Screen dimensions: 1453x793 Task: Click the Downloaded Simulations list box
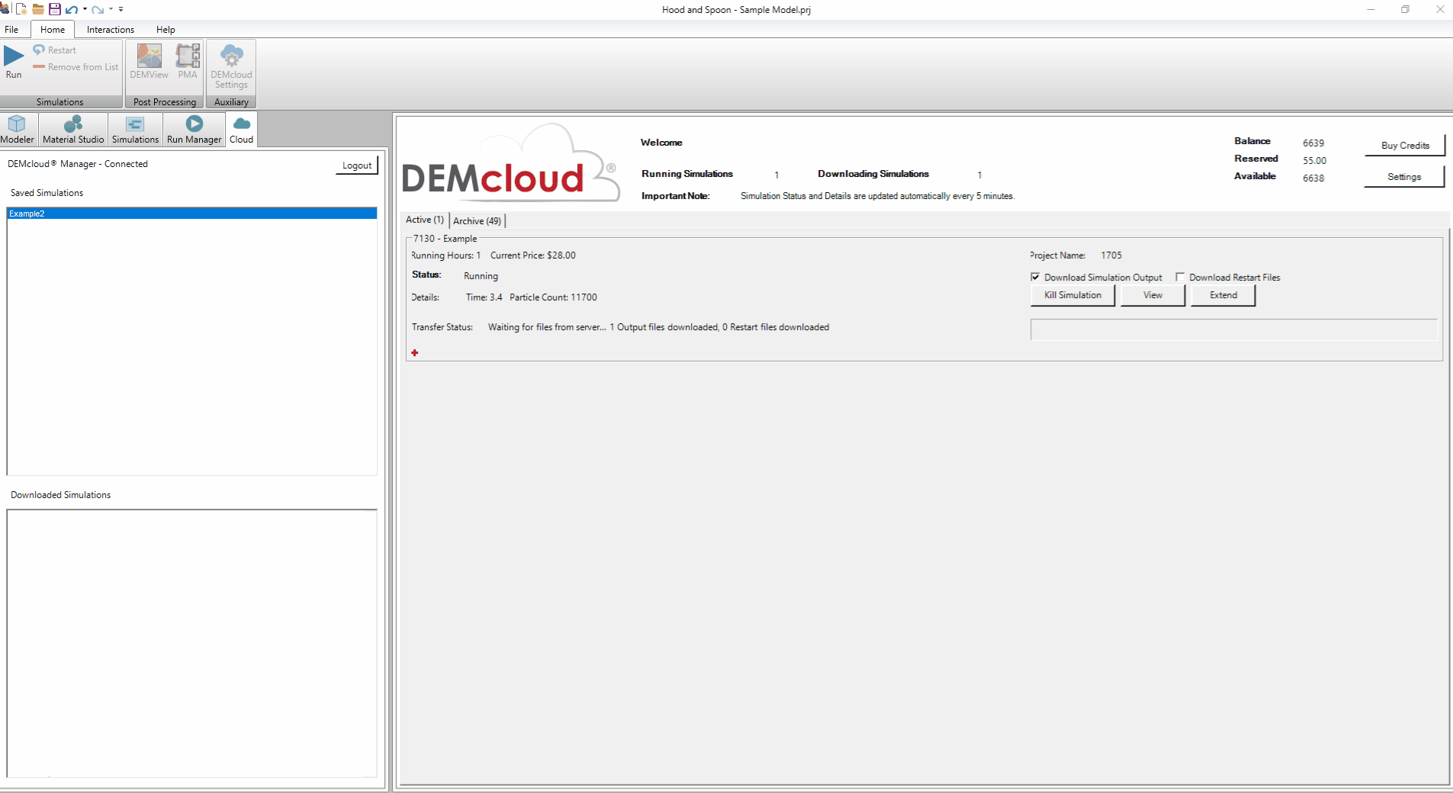pos(191,643)
